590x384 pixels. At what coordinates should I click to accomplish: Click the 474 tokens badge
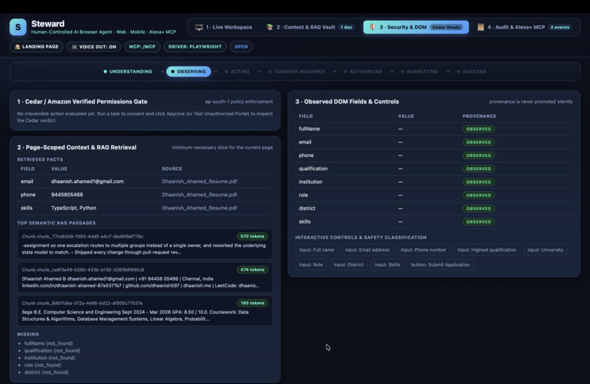coord(252,270)
